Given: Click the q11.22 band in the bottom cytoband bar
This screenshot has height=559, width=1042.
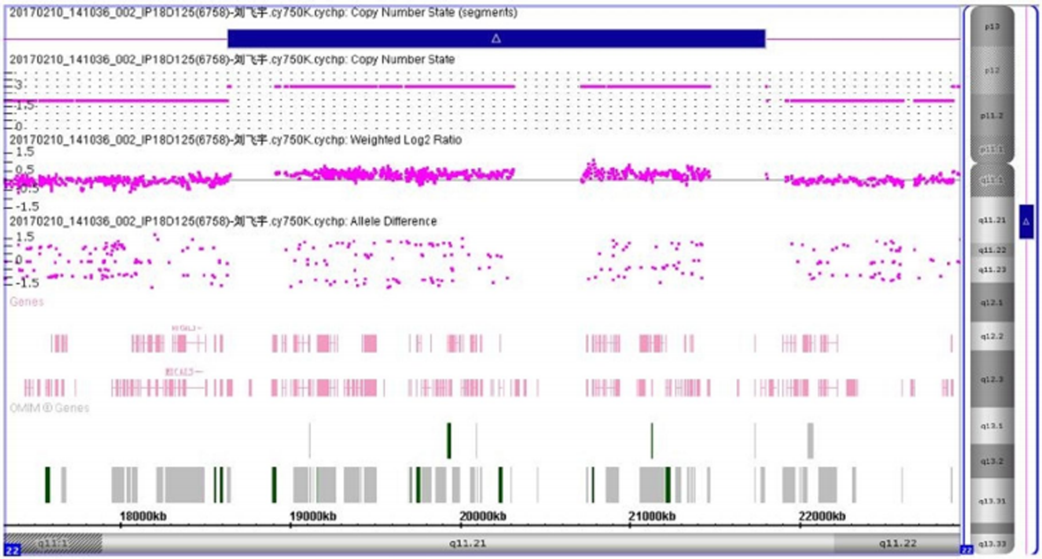Looking at the screenshot, I should [x=897, y=543].
